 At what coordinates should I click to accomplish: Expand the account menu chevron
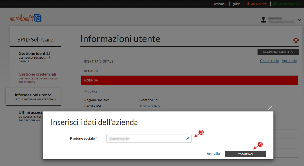click(x=299, y=20)
